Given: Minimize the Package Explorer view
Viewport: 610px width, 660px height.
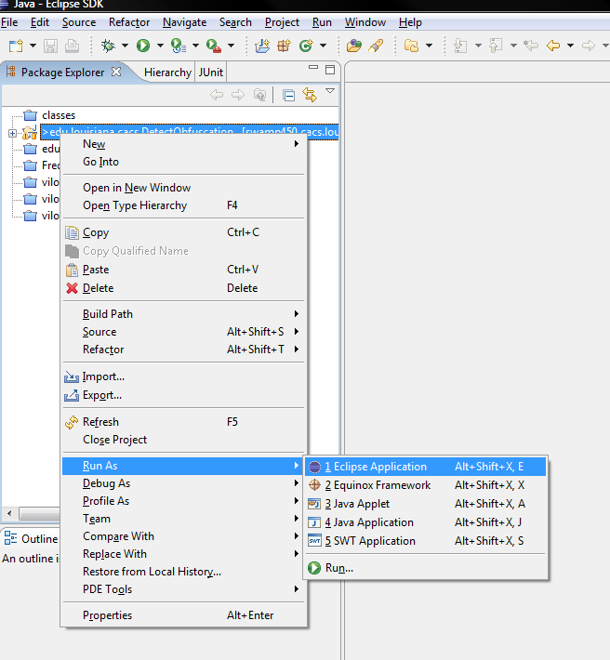Looking at the screenshot, I should coord(312,67).
